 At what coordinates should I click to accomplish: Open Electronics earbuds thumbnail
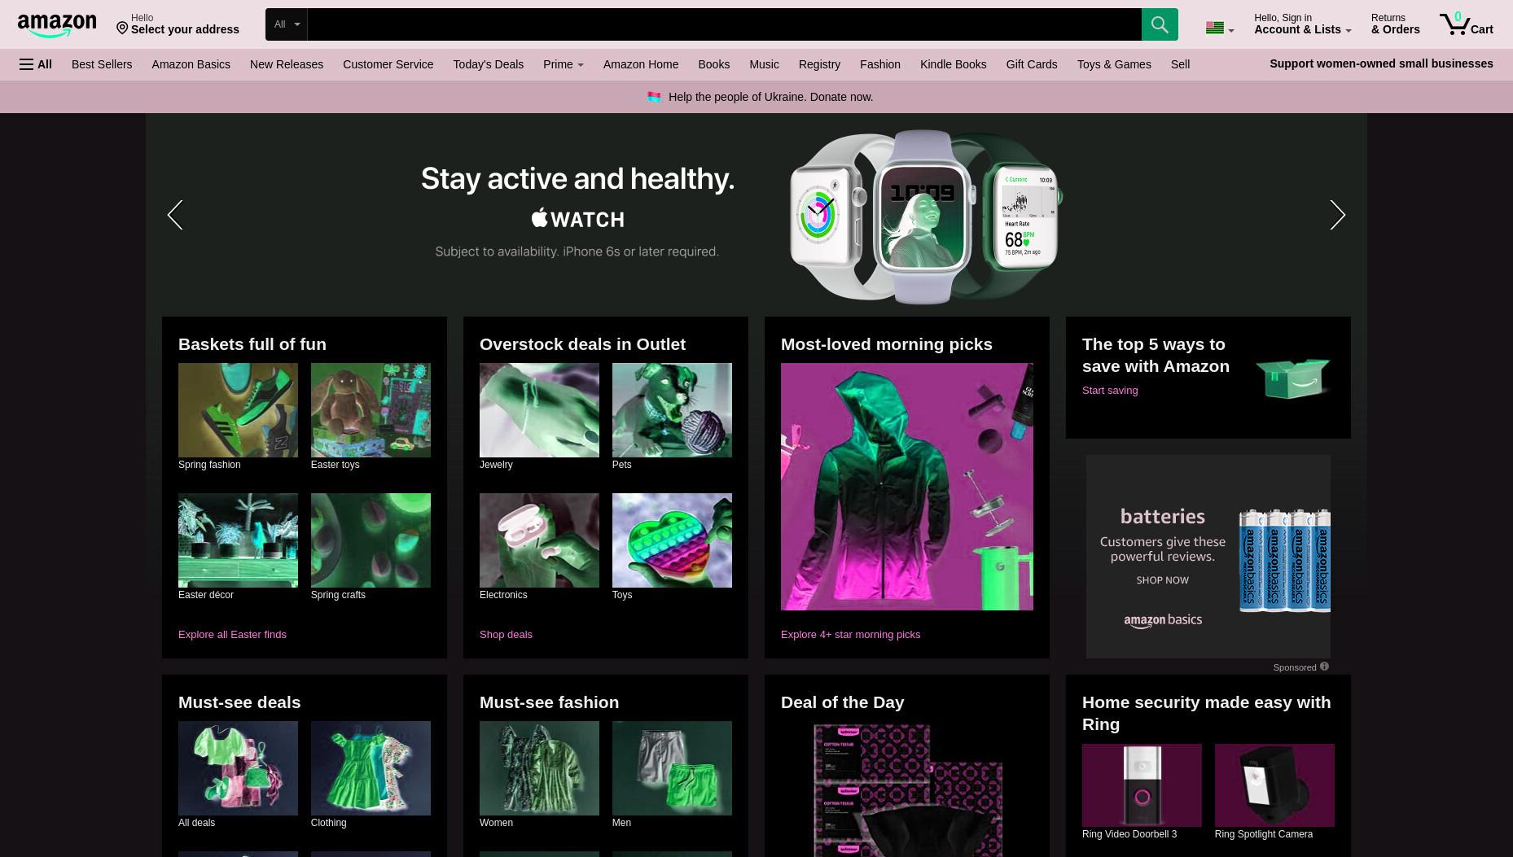click(x=539, y=540)
